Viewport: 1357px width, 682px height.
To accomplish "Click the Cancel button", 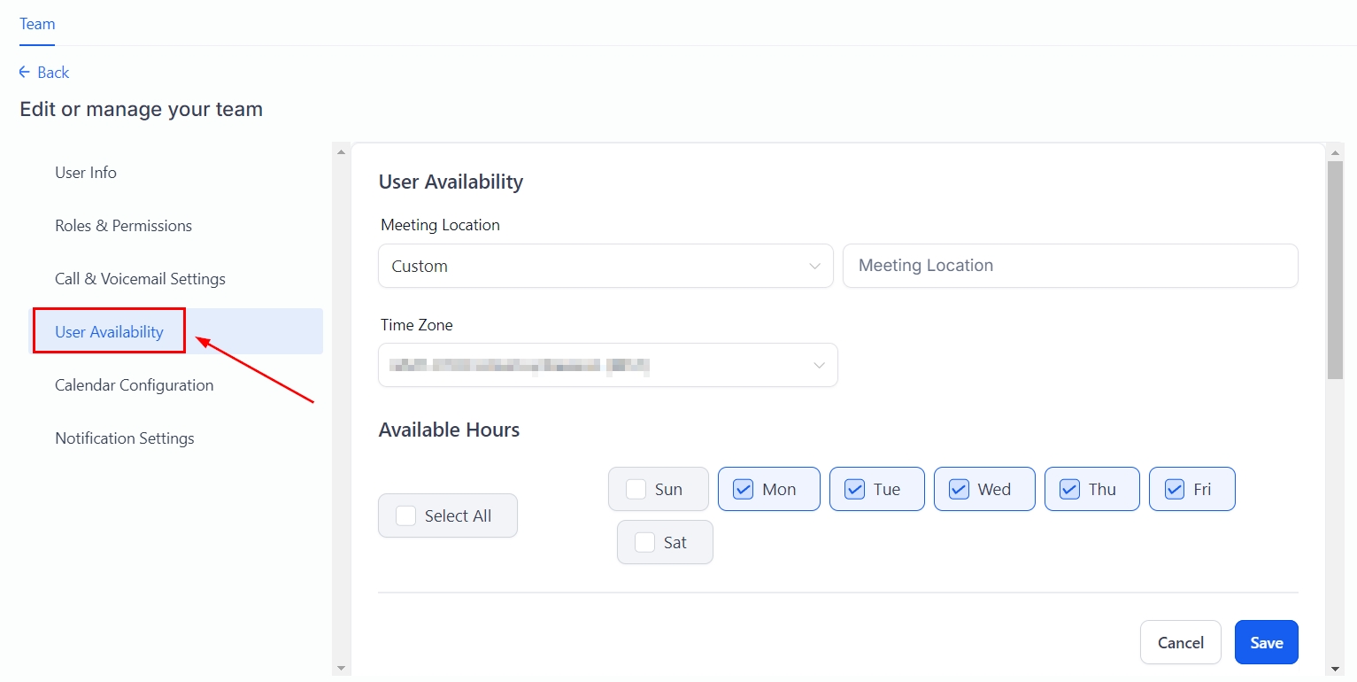I will [1180, 643].
